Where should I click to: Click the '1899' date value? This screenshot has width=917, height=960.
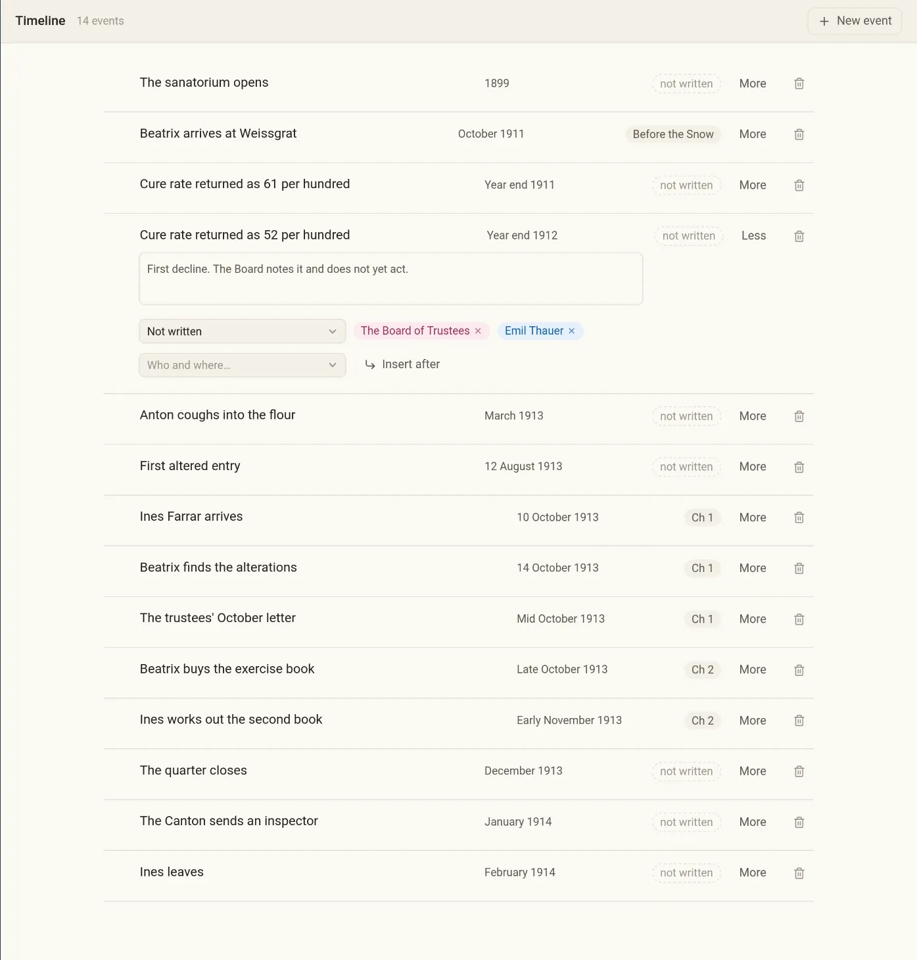(497, 84)
